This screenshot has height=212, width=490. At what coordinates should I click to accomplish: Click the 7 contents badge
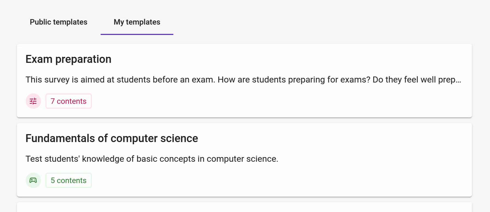point(68,101)
